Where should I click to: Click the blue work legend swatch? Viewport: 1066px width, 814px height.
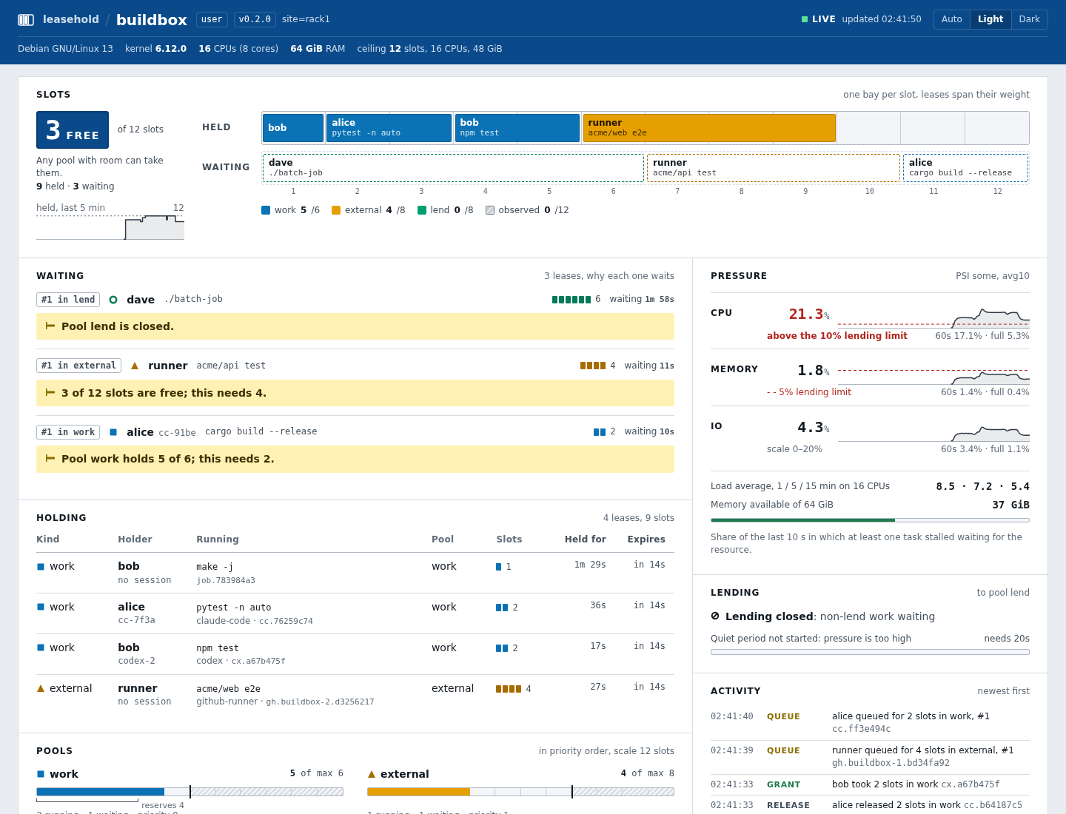coord(266,210)
